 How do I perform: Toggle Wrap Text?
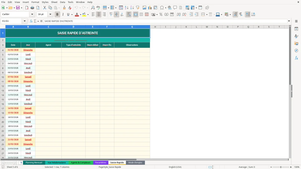[129, 15]
